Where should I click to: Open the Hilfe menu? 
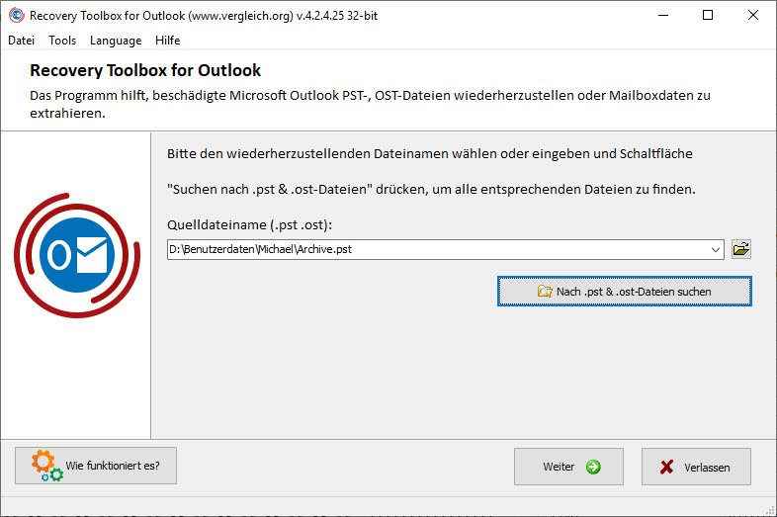click(167, 41)
